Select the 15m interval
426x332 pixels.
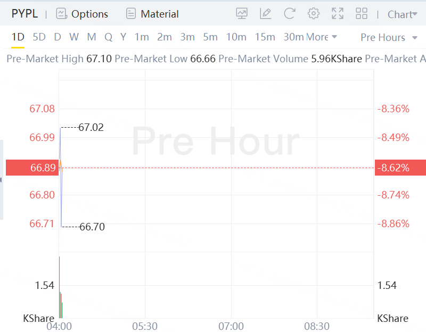[265, 37]
